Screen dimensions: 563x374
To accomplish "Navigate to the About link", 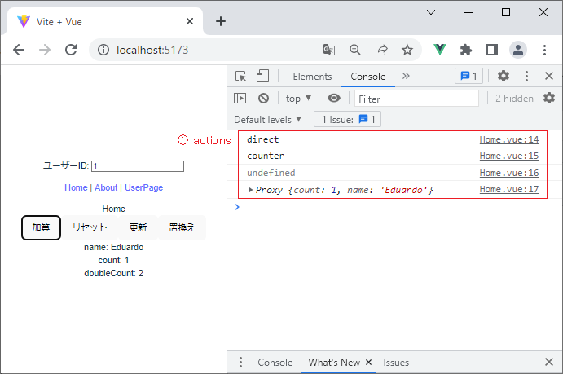I will pos(106,187).
